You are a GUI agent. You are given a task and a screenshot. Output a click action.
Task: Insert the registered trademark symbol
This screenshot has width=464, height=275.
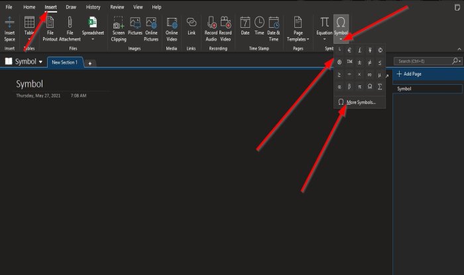pyautogui.click(x=339, y=62)
